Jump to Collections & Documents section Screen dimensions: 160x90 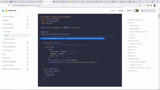135,20
